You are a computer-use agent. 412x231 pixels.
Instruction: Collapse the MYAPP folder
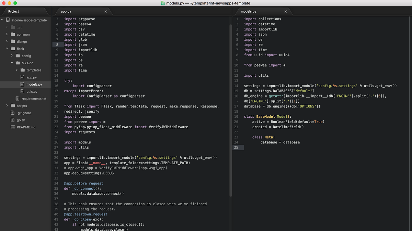[12, 63]
